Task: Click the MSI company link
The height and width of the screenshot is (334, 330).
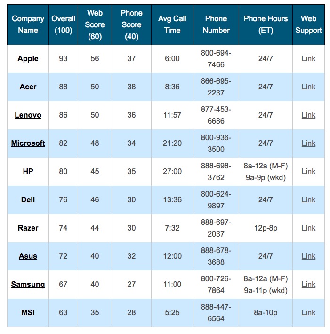Action: (28, 313)
